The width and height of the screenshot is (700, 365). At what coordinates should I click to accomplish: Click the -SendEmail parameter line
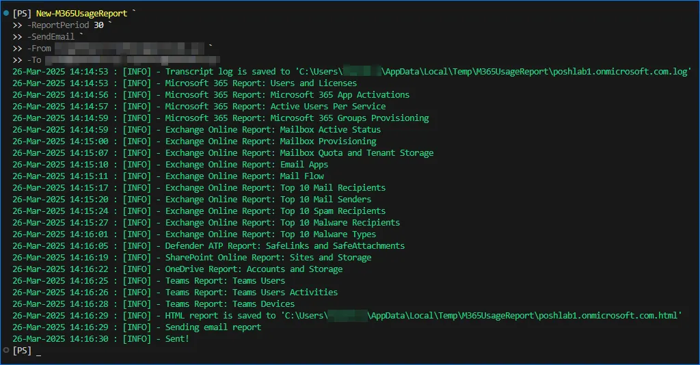(51, 37)
